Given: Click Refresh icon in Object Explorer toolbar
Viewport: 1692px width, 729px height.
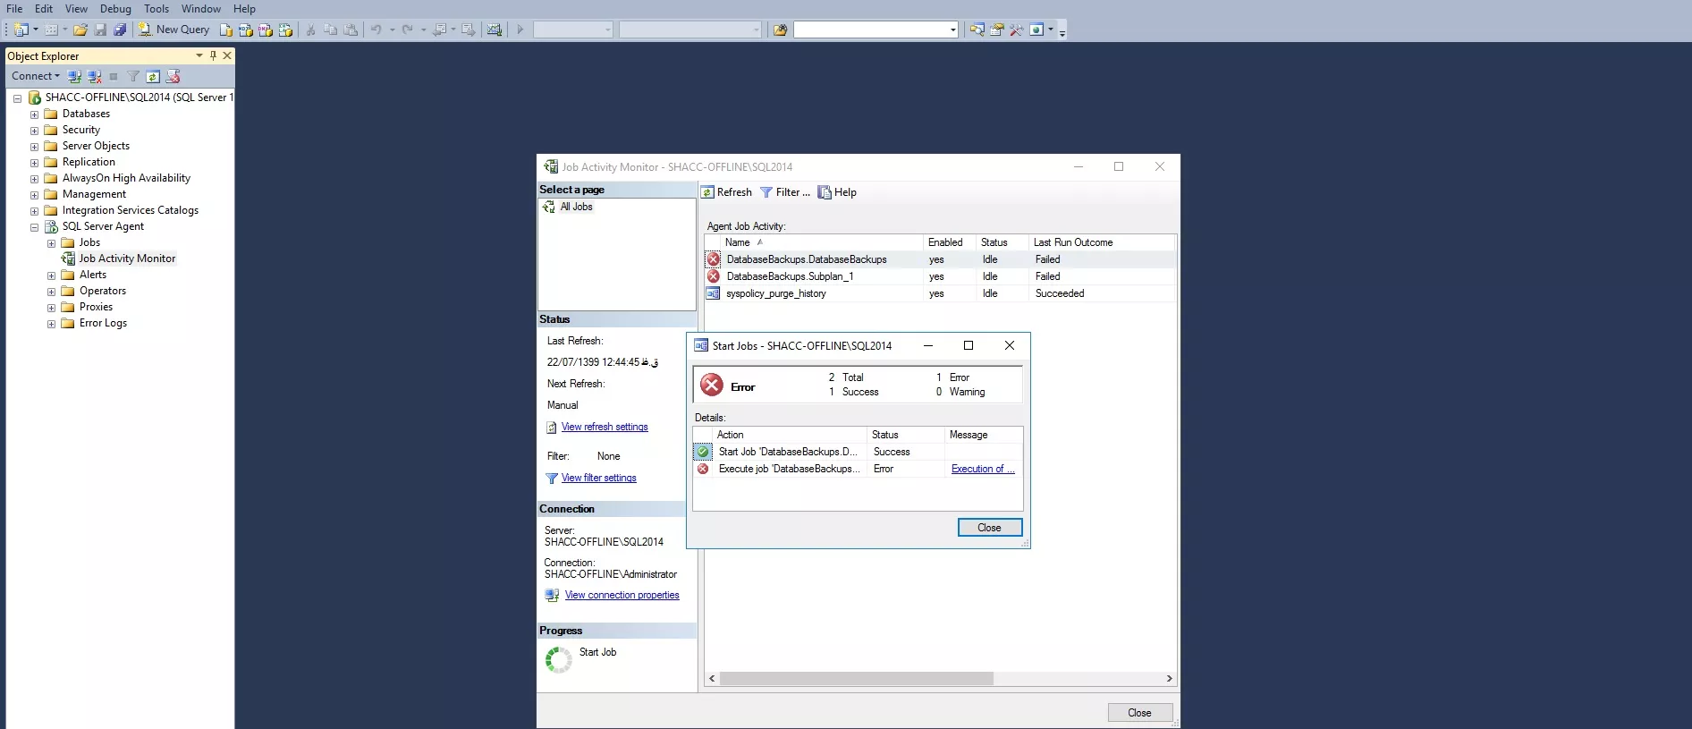Looking at the screenshot, I should point(153,76).
